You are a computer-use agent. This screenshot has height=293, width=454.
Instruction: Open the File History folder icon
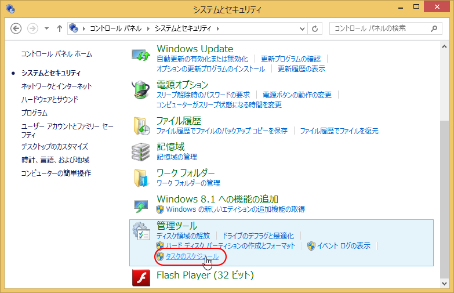[141, 126]
